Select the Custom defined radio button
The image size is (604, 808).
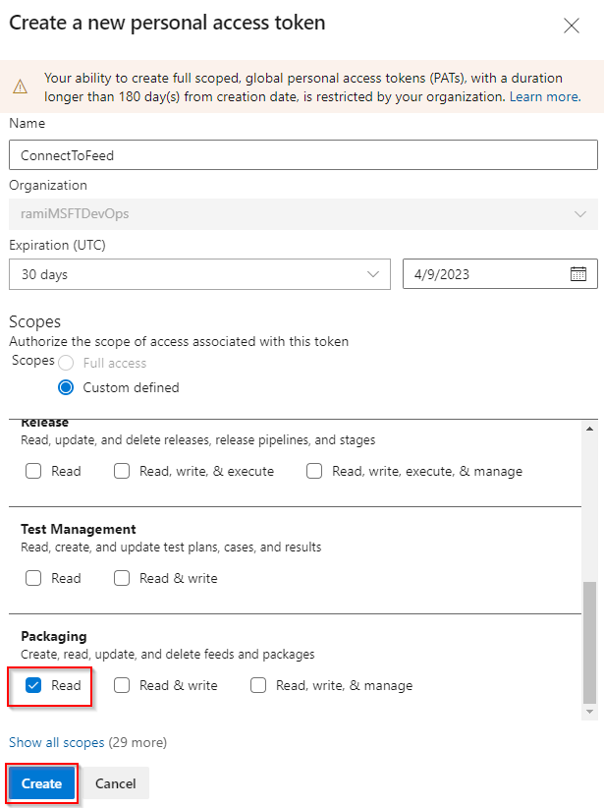pos(66,387)
